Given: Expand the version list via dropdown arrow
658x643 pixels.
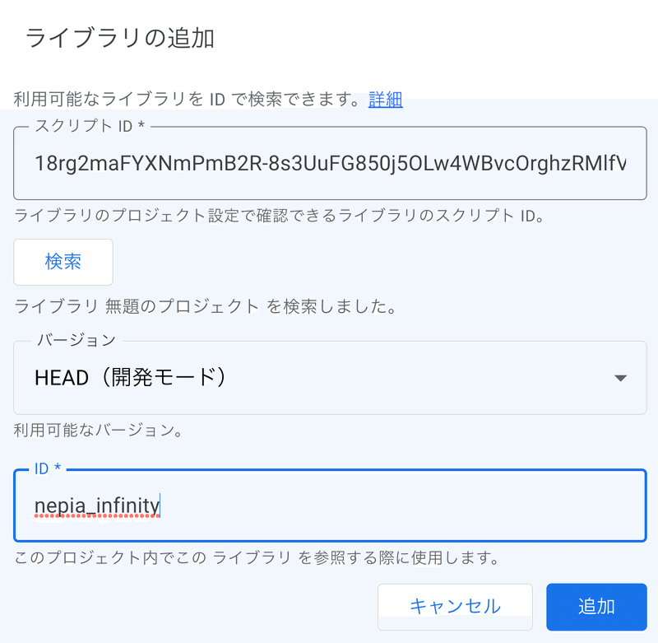Looking at the screenshot, I should point(620,378).
